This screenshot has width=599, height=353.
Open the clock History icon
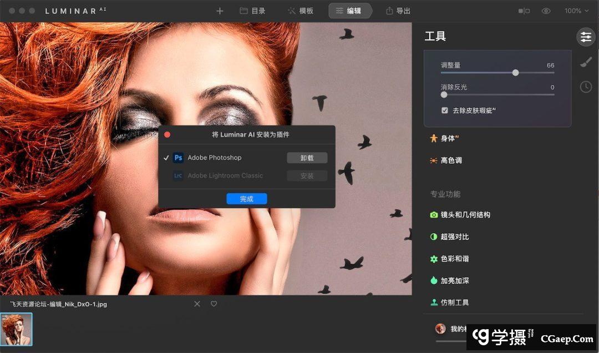585,87
